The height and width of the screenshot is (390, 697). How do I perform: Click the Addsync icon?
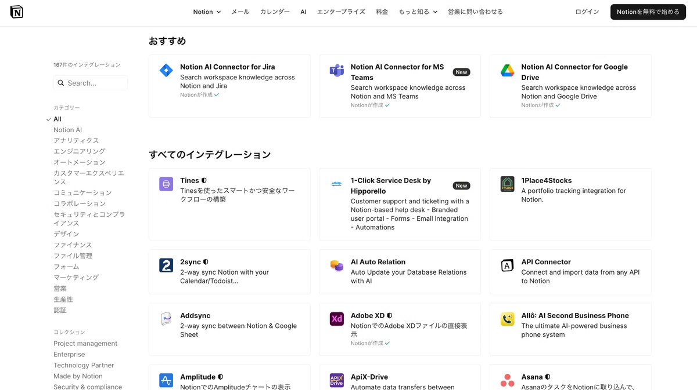point(166,319)
